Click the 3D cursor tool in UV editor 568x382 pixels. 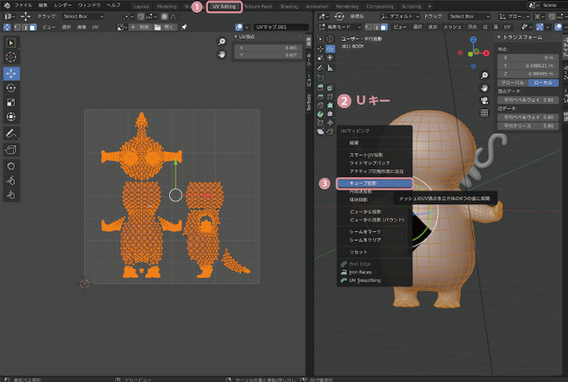[11, 57]
